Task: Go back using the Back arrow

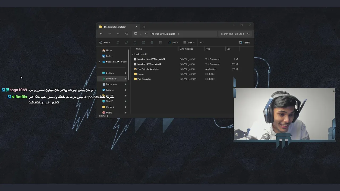Action: point(101,34)
